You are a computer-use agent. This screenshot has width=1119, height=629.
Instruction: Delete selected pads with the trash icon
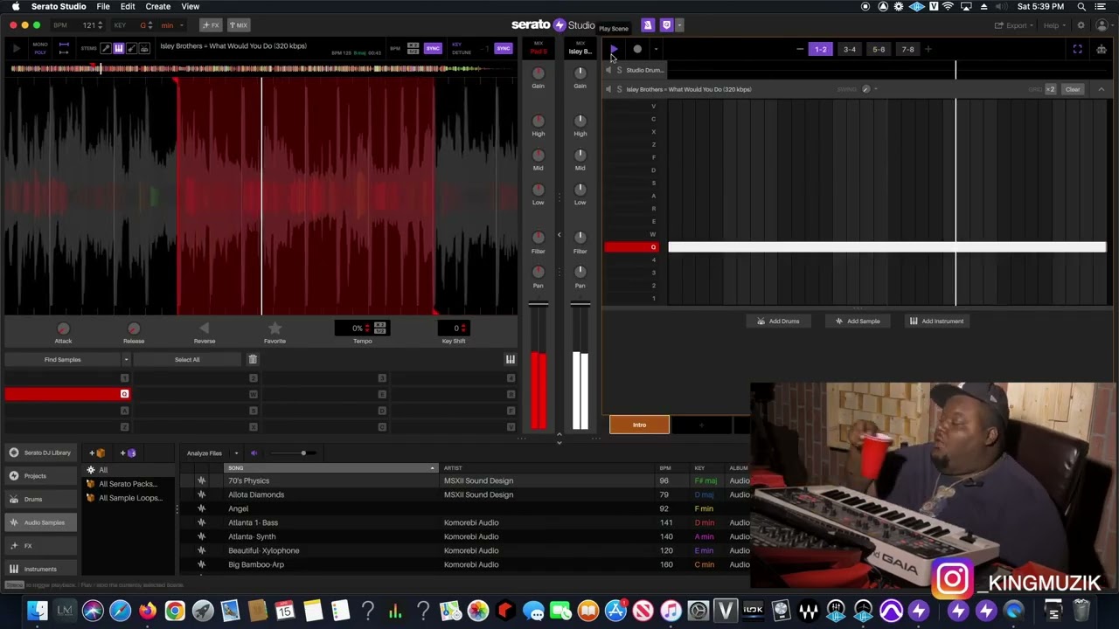(x=253, y=359)
